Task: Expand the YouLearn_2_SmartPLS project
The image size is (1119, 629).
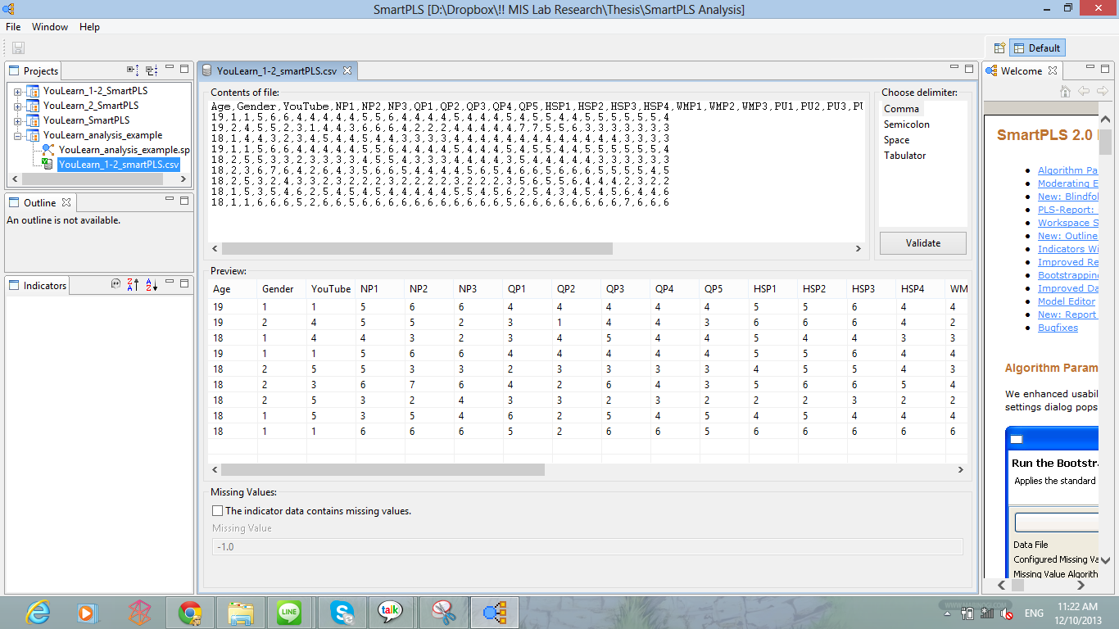Action: click(18, 106)
